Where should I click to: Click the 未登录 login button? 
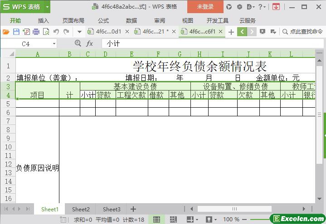[x=205, y=7]
